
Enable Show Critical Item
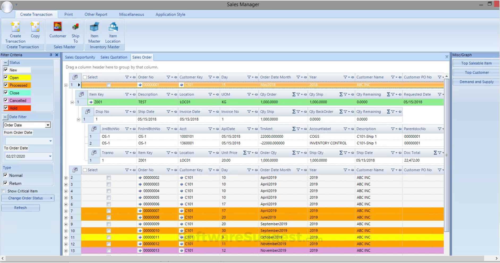[x=4, y=191]
